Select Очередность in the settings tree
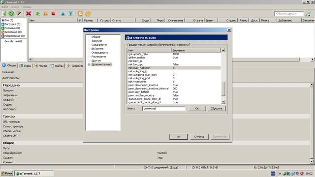This screenshot has width=315, height=177. 100,53
